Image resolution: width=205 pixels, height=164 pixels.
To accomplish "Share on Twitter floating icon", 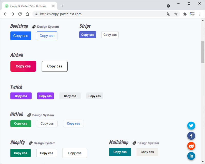I will coord(191,126).
